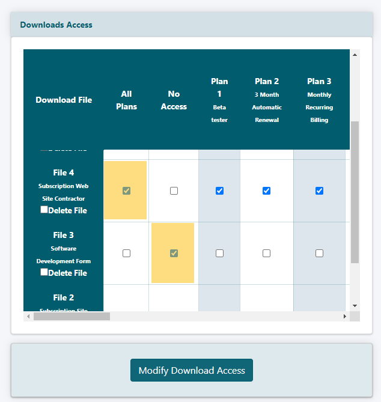Image resolution: width=381 pixels, height=402 pixels.
Task: Click the File 3 row title
Action: (64, 235)
